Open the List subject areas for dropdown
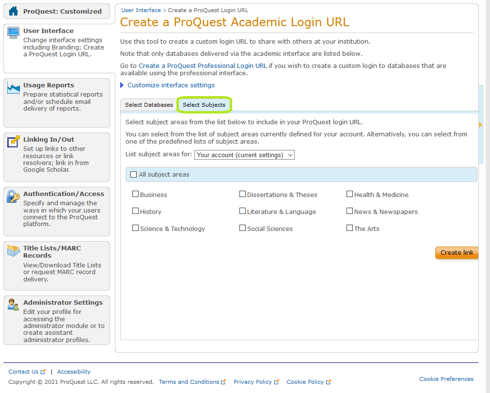This screenshot has width=490, height=393. point(244,155)
